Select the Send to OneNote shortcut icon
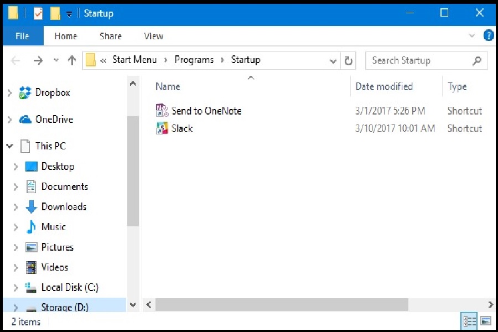Screen dimensions: 498x332 point(162,111)
